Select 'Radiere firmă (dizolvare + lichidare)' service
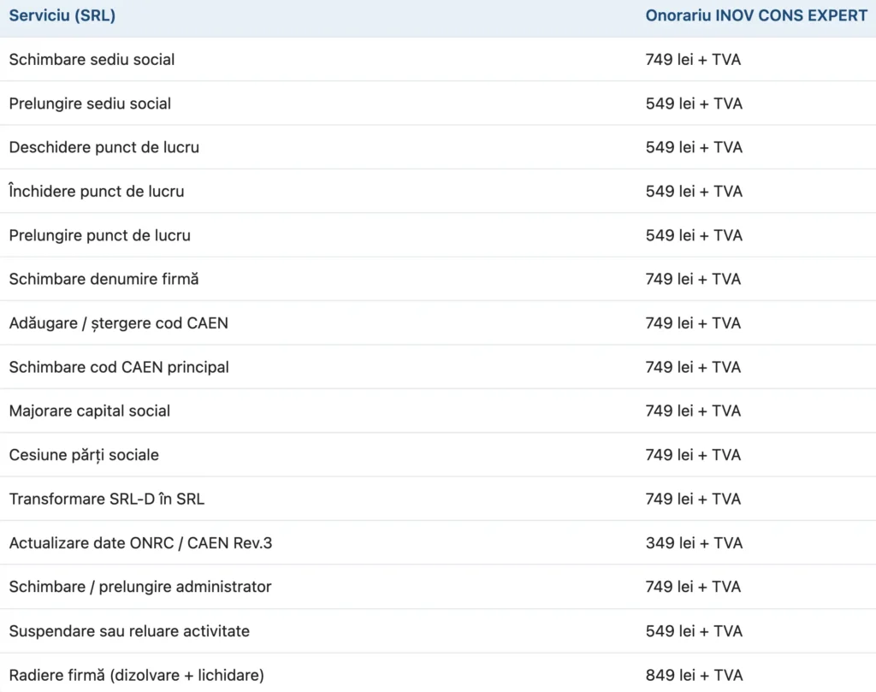The height and width of the screenshot is (692, 876). 136,675
